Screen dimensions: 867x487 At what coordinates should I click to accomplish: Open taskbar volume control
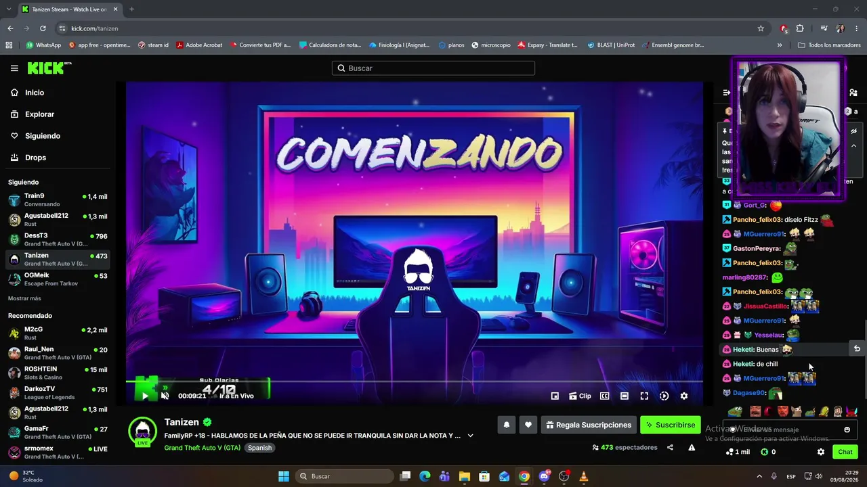tap(818, 476)
